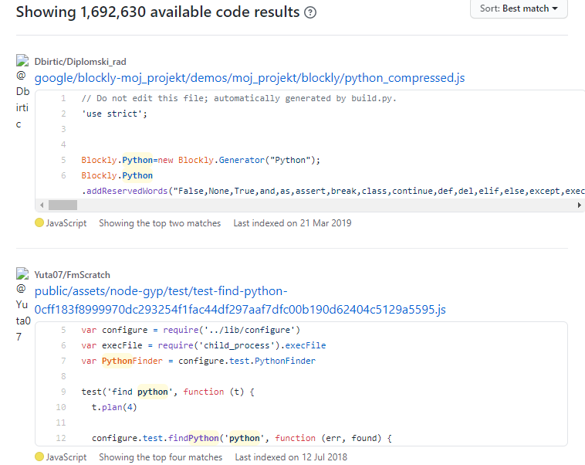The image size is (585, 465).
Task: Click 'Showing 1,692,630 available code results' heading
Action: tap(157, 12)
